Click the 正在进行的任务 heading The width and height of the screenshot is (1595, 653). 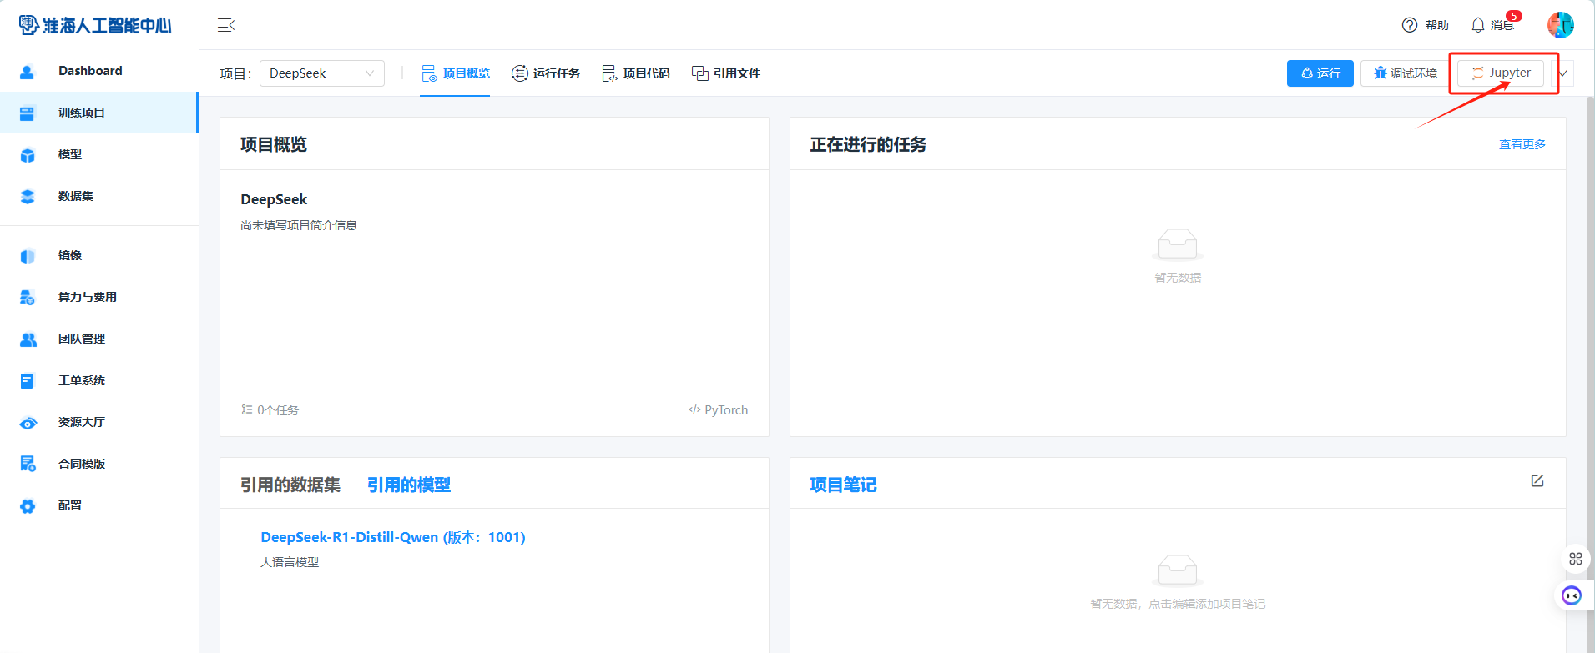tap(868, 144)
